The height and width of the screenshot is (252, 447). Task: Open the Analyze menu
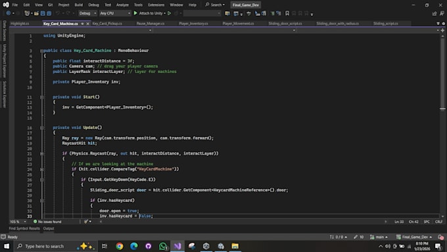[x=122, y=5]
